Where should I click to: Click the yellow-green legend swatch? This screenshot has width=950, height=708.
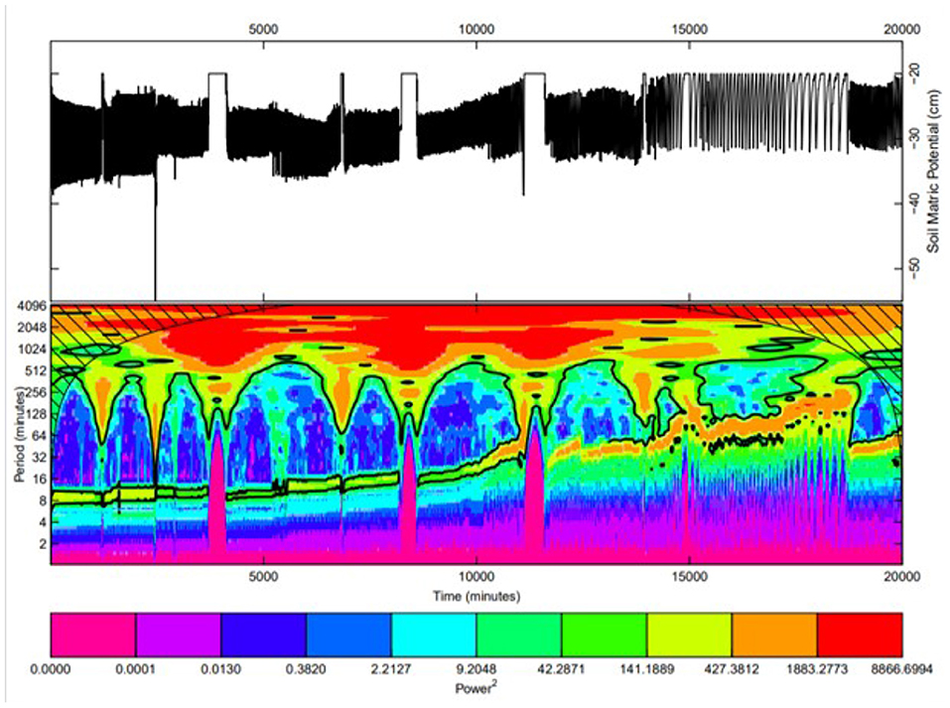[690, 635]
